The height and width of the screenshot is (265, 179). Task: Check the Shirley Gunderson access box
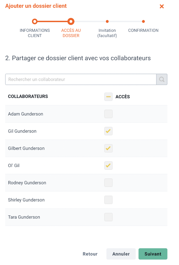click(108, 200)
